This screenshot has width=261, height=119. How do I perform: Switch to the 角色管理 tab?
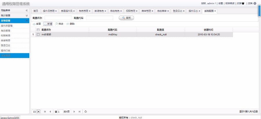[84, 11]
